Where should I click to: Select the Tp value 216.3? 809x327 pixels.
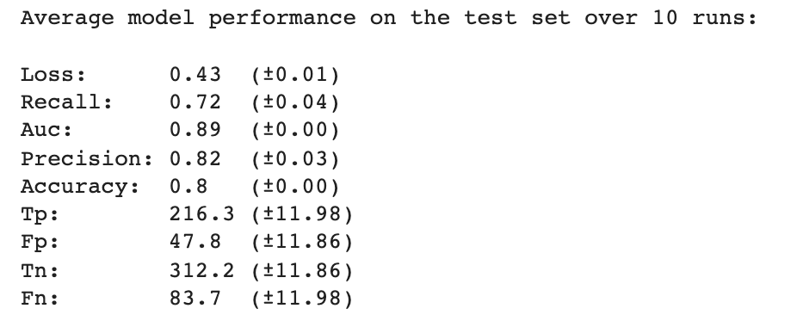coord(202,214)
